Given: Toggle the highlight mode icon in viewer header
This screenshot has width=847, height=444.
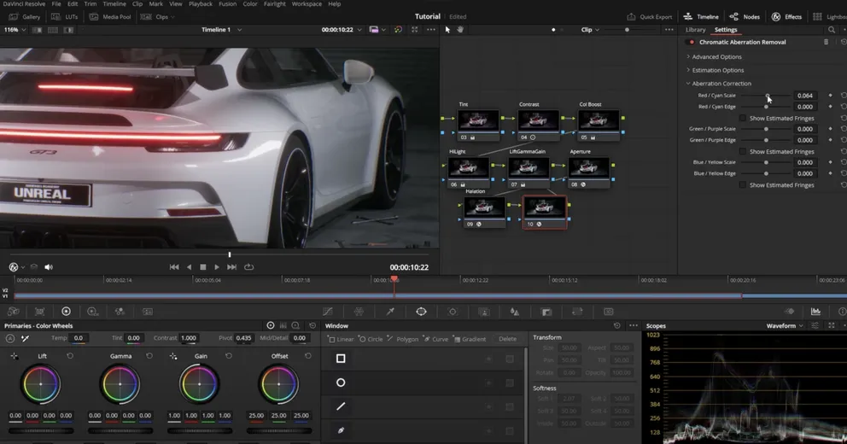Looking at the screenshot, I should (x=68, y=30).
